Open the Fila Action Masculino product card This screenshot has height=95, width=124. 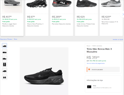[x=62, y=18]
